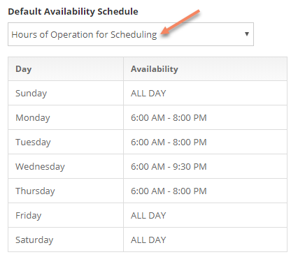Select the Saturday row label
The image size is (291, 257).
click(x=34, y=240)
